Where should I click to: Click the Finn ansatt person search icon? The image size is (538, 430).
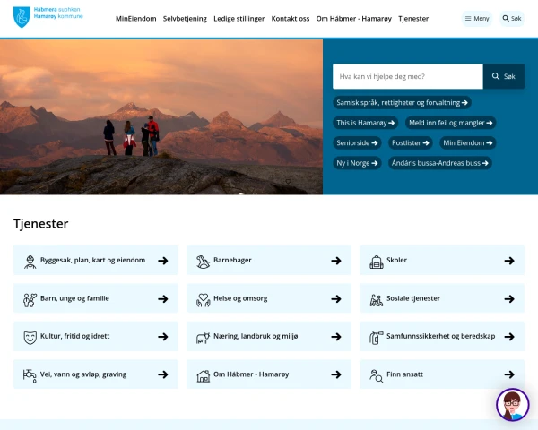click(x=377, y=374)
